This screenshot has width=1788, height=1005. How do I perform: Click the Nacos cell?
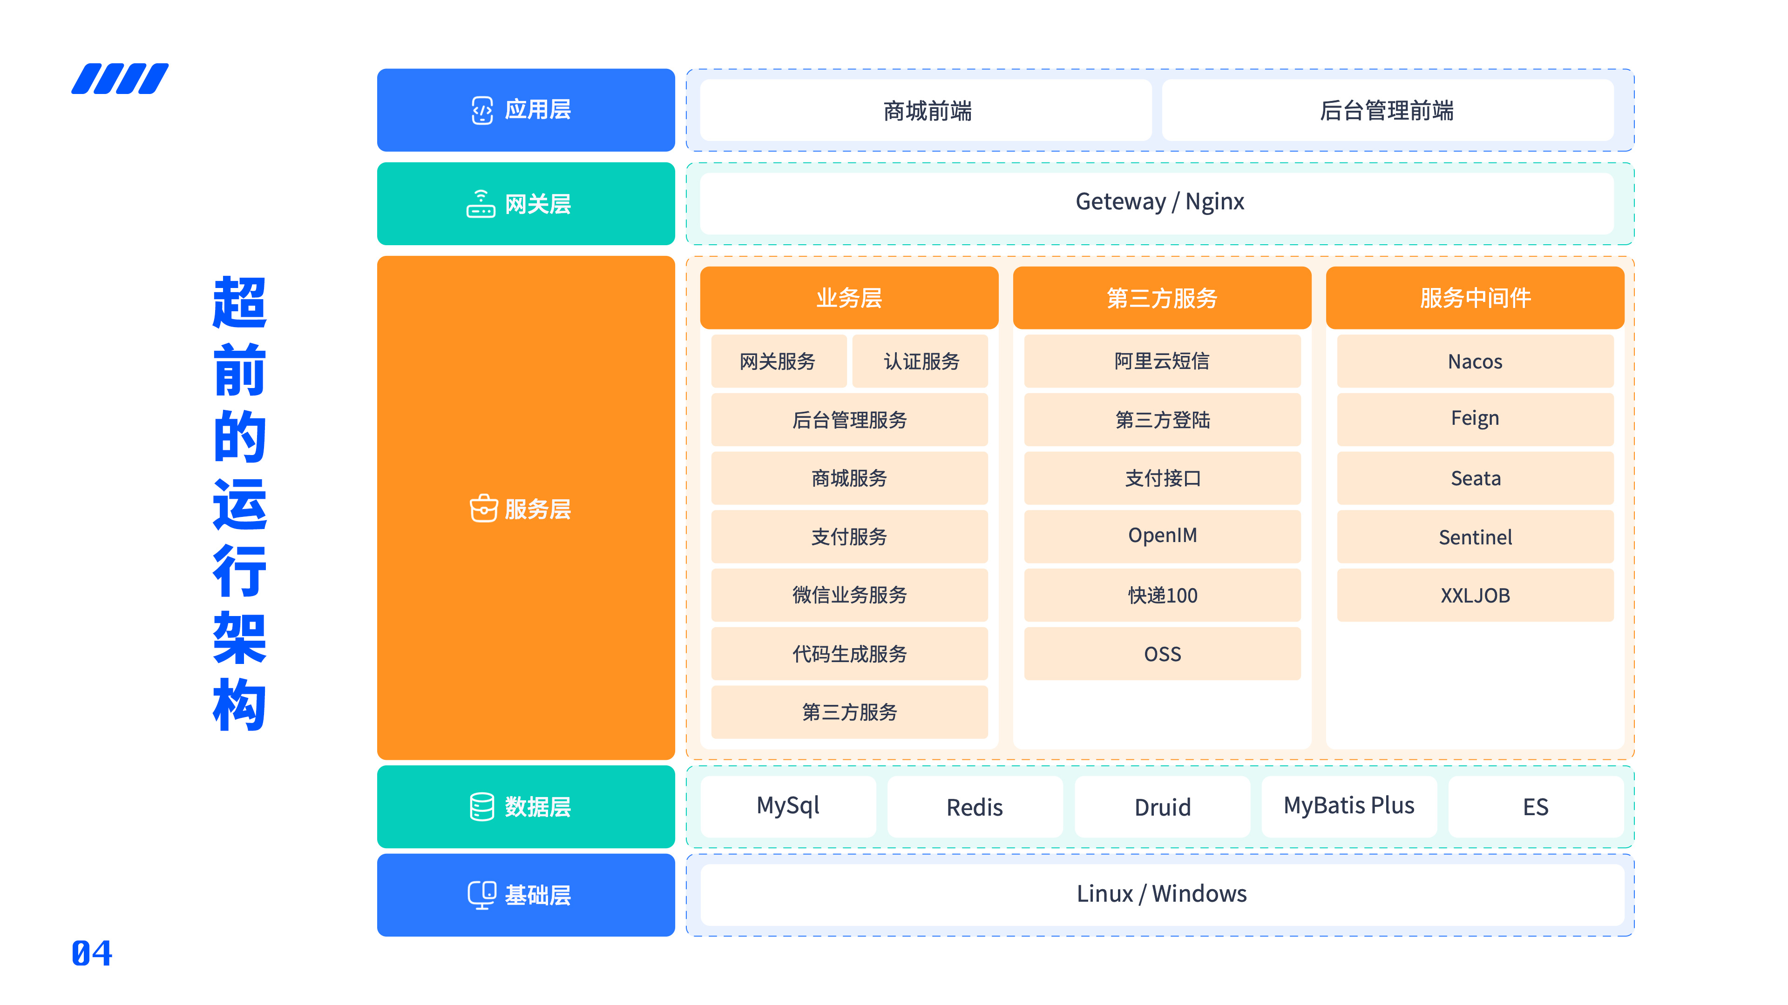(x=1476, y=362)
